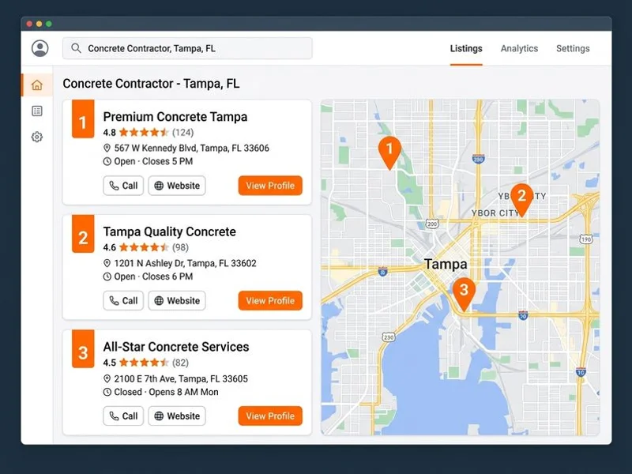This screenshot has height=474, width=632.
Task: Click clock icon next to Opens 8 AM Mon
Action: pos(107,392)
